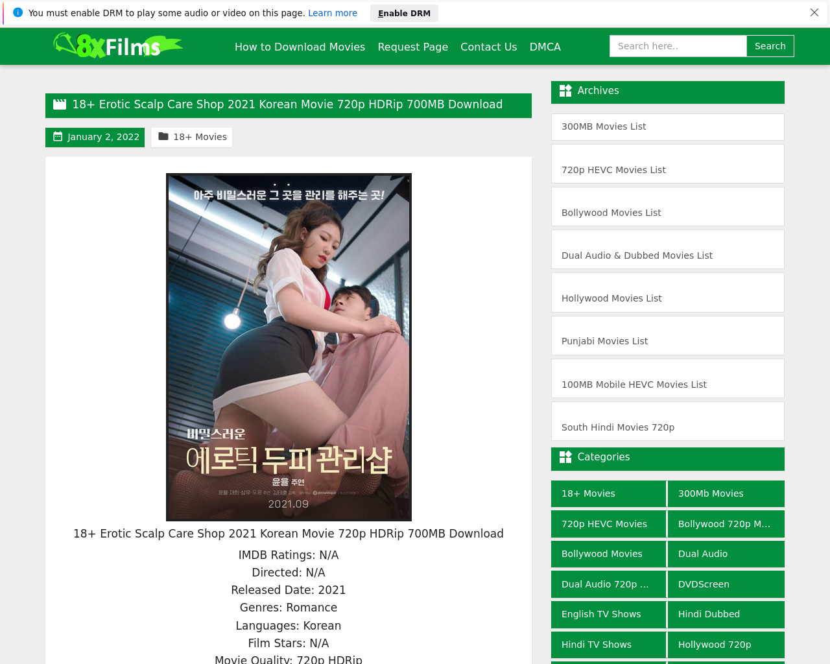Open 300MB Movies List archive
The image size is (830, 664).
click(668, 127)
